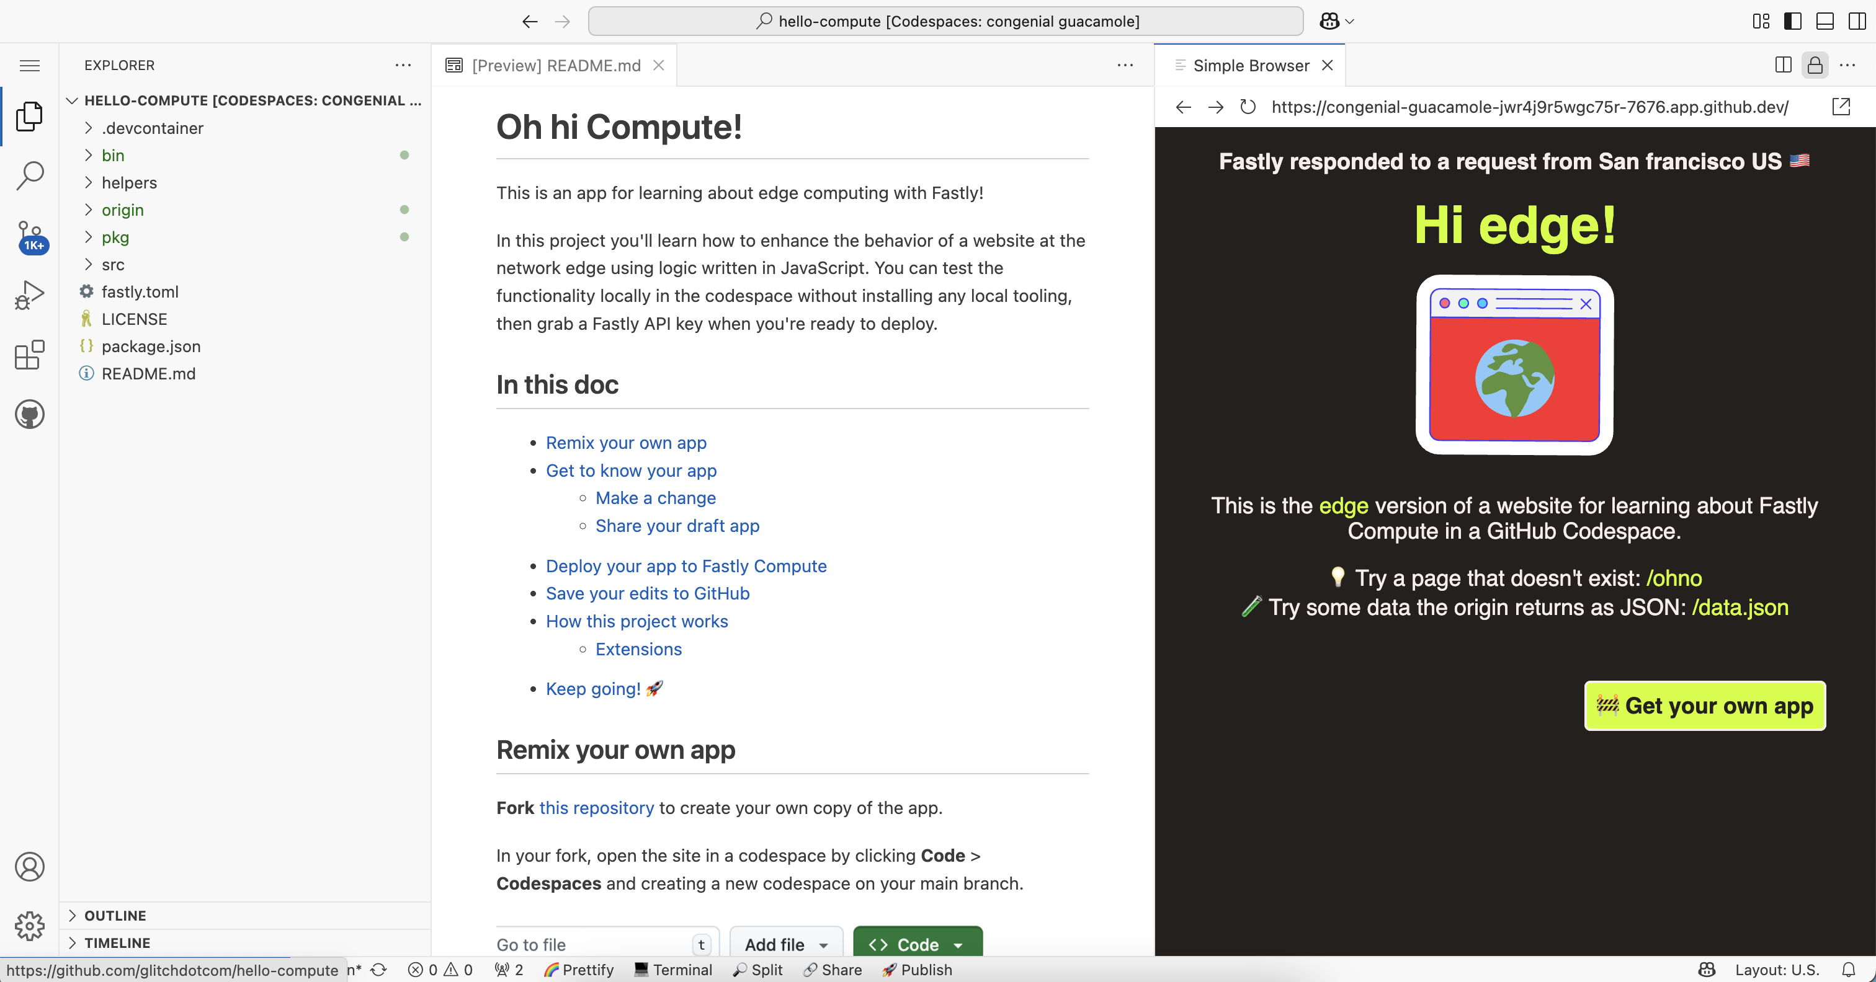
Task: Open the Simple Browser page in external browser
Action: coord(1841,107)
